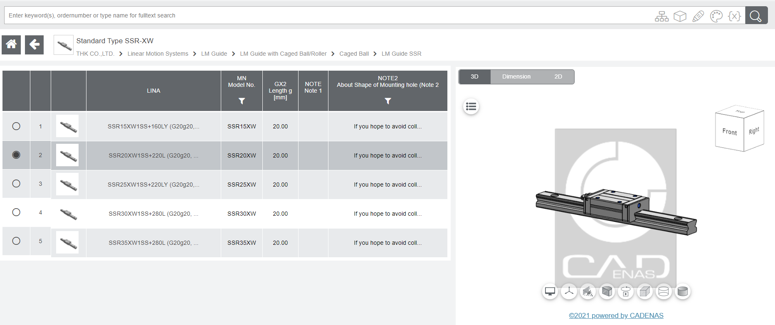
Task: Open LM Guide with Caged Ball/Roller breadcrumb
Action: pos(283,54)
